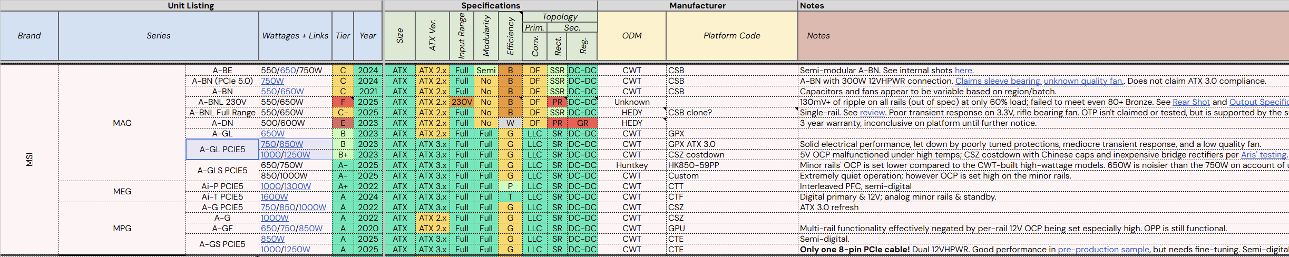The width and height of the screenshot is (1289, 257).
Task: Select the 'W' efficiency cell
Action: [510, 123]
